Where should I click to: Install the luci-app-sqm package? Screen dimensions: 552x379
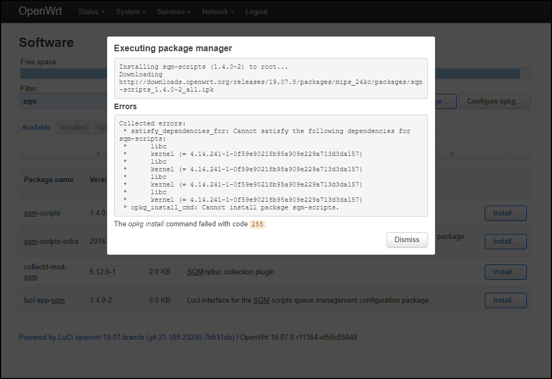(505, 300)
